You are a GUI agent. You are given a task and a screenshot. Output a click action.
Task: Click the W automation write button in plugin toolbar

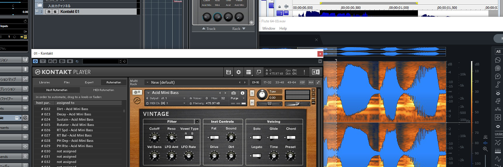click(x=55, y=61)
